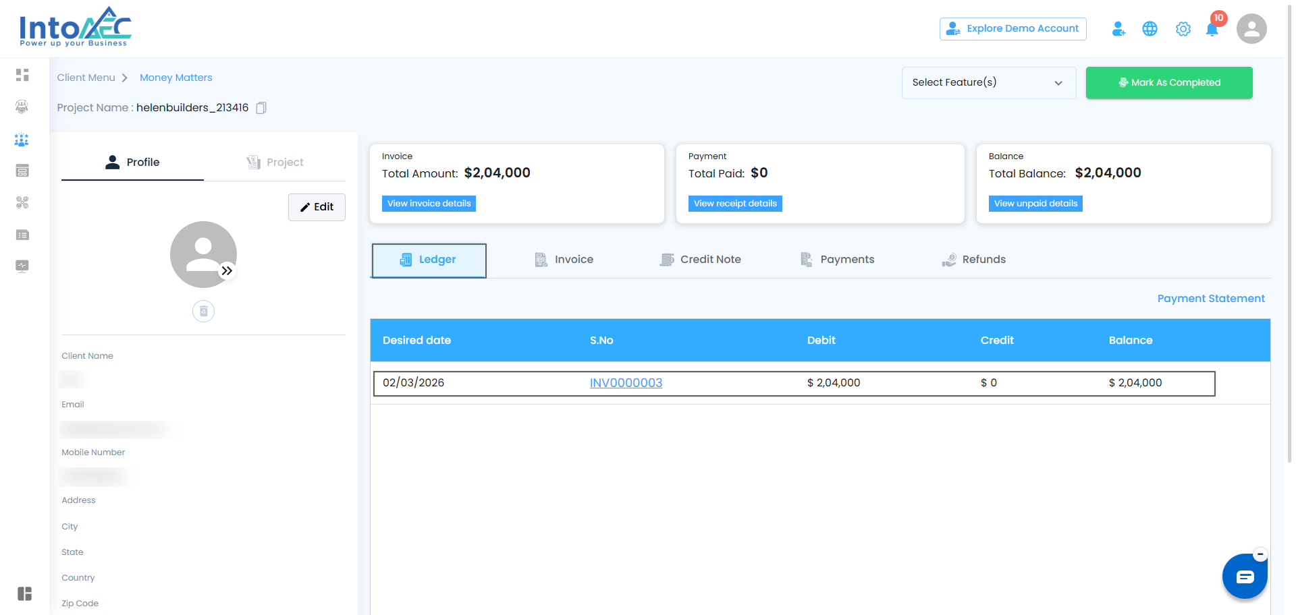Open the clients group icon in sidebar

[22, 140]
